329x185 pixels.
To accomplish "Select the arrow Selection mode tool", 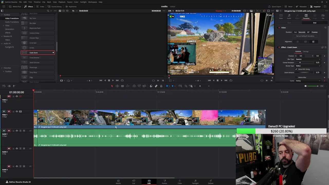I will point(112,86).
